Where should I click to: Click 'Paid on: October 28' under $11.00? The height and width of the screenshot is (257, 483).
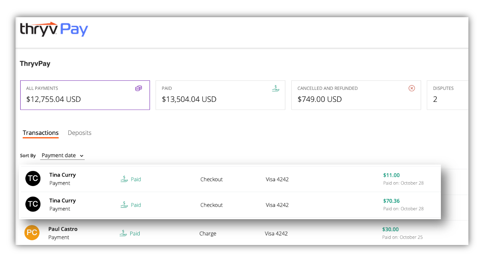pos(403,183)
